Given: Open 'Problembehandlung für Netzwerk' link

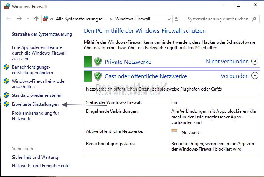Looking at the screenshot, I should pos(35,116).
